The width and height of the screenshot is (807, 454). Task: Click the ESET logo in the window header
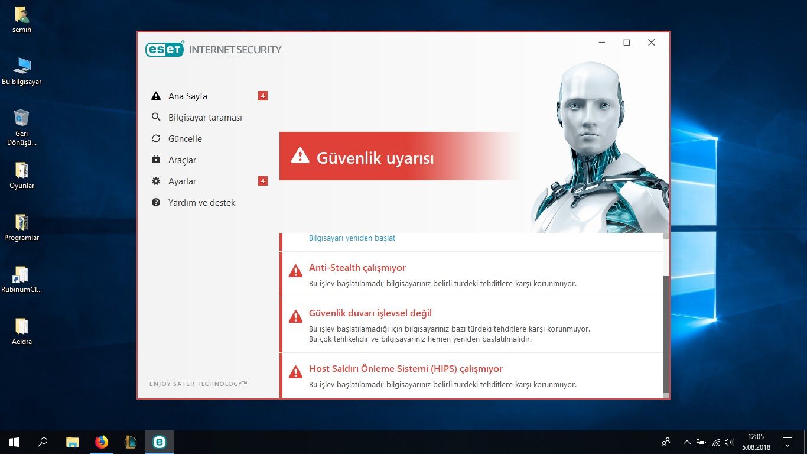click(x=165, y=50)
